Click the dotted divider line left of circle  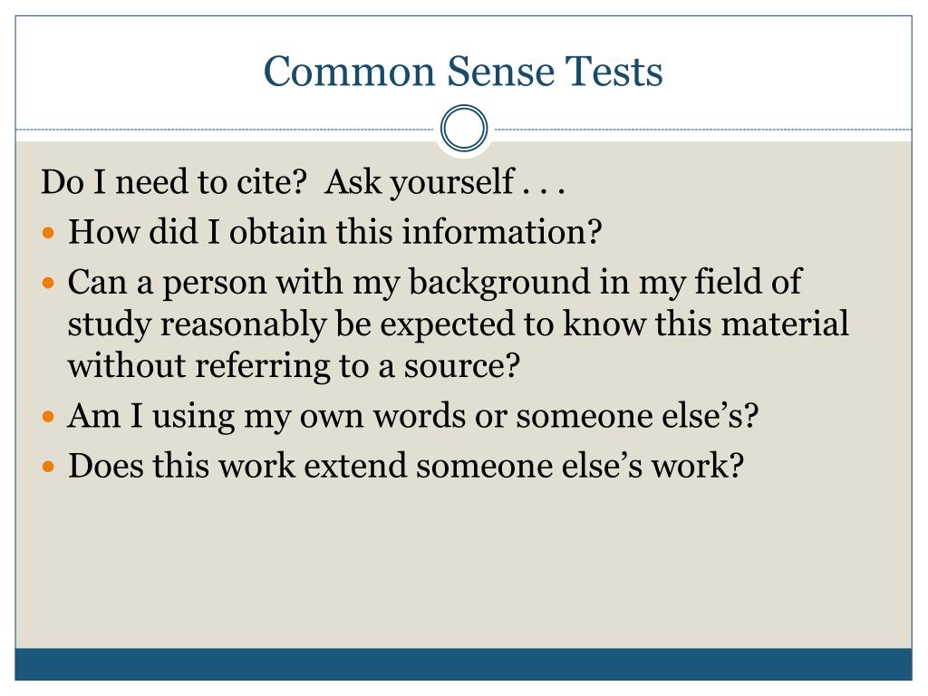(225, 129)
